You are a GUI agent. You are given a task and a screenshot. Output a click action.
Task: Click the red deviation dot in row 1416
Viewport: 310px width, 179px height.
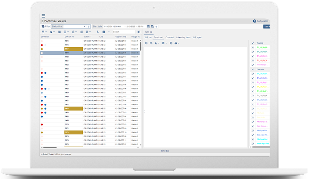click(x=42, y=45)
